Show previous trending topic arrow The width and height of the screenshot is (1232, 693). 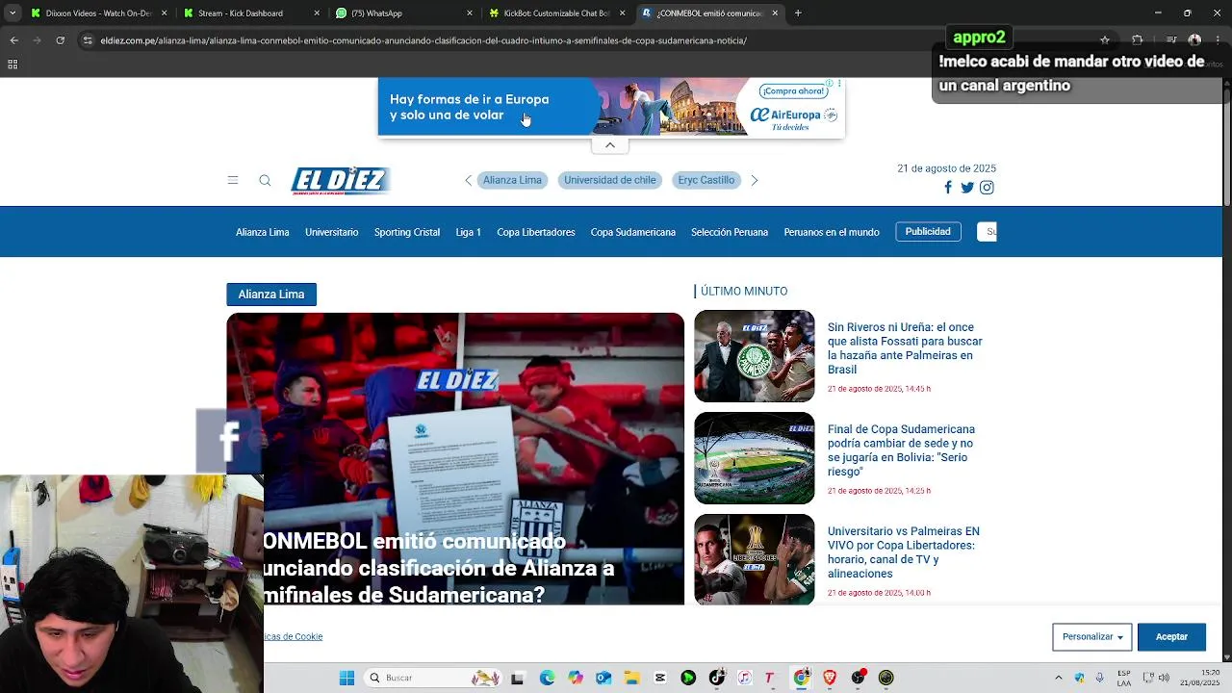[x=469, y=180]
